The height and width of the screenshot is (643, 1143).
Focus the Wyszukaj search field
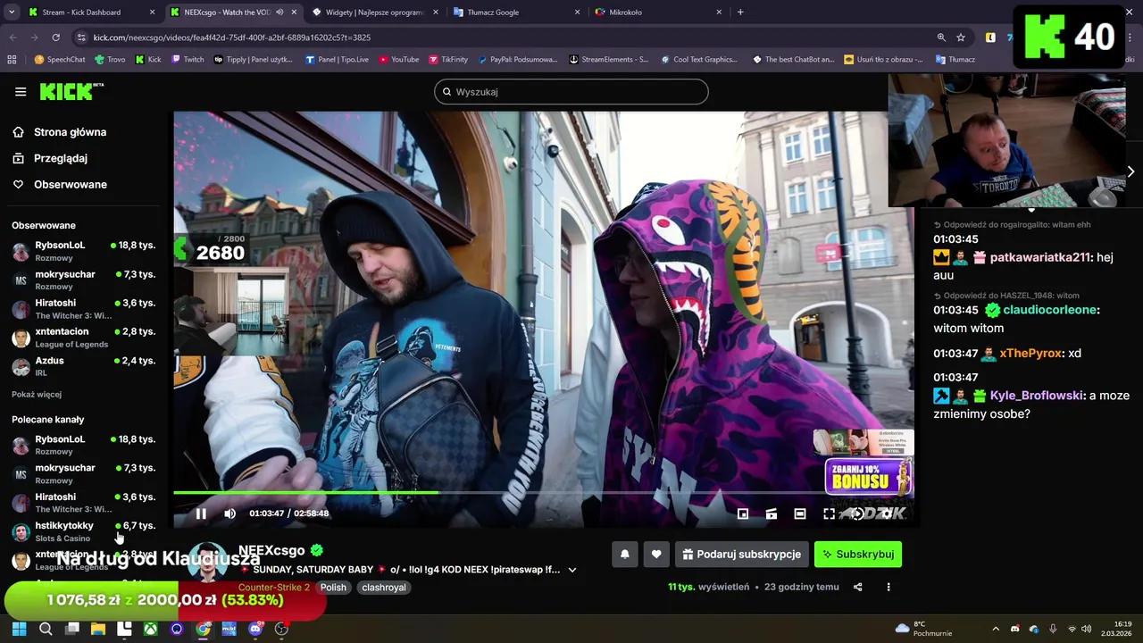click(x=571, y=92)
